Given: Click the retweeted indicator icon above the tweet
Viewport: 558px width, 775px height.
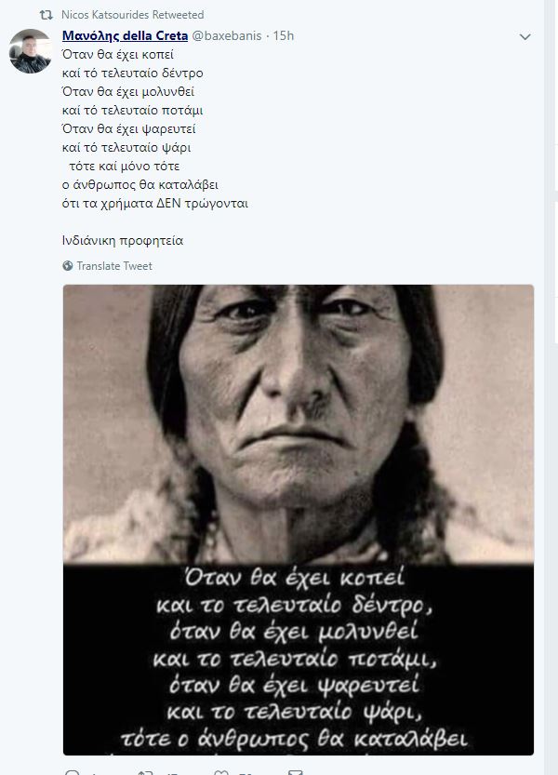Looking at the screenshot, I should [46, 15].
